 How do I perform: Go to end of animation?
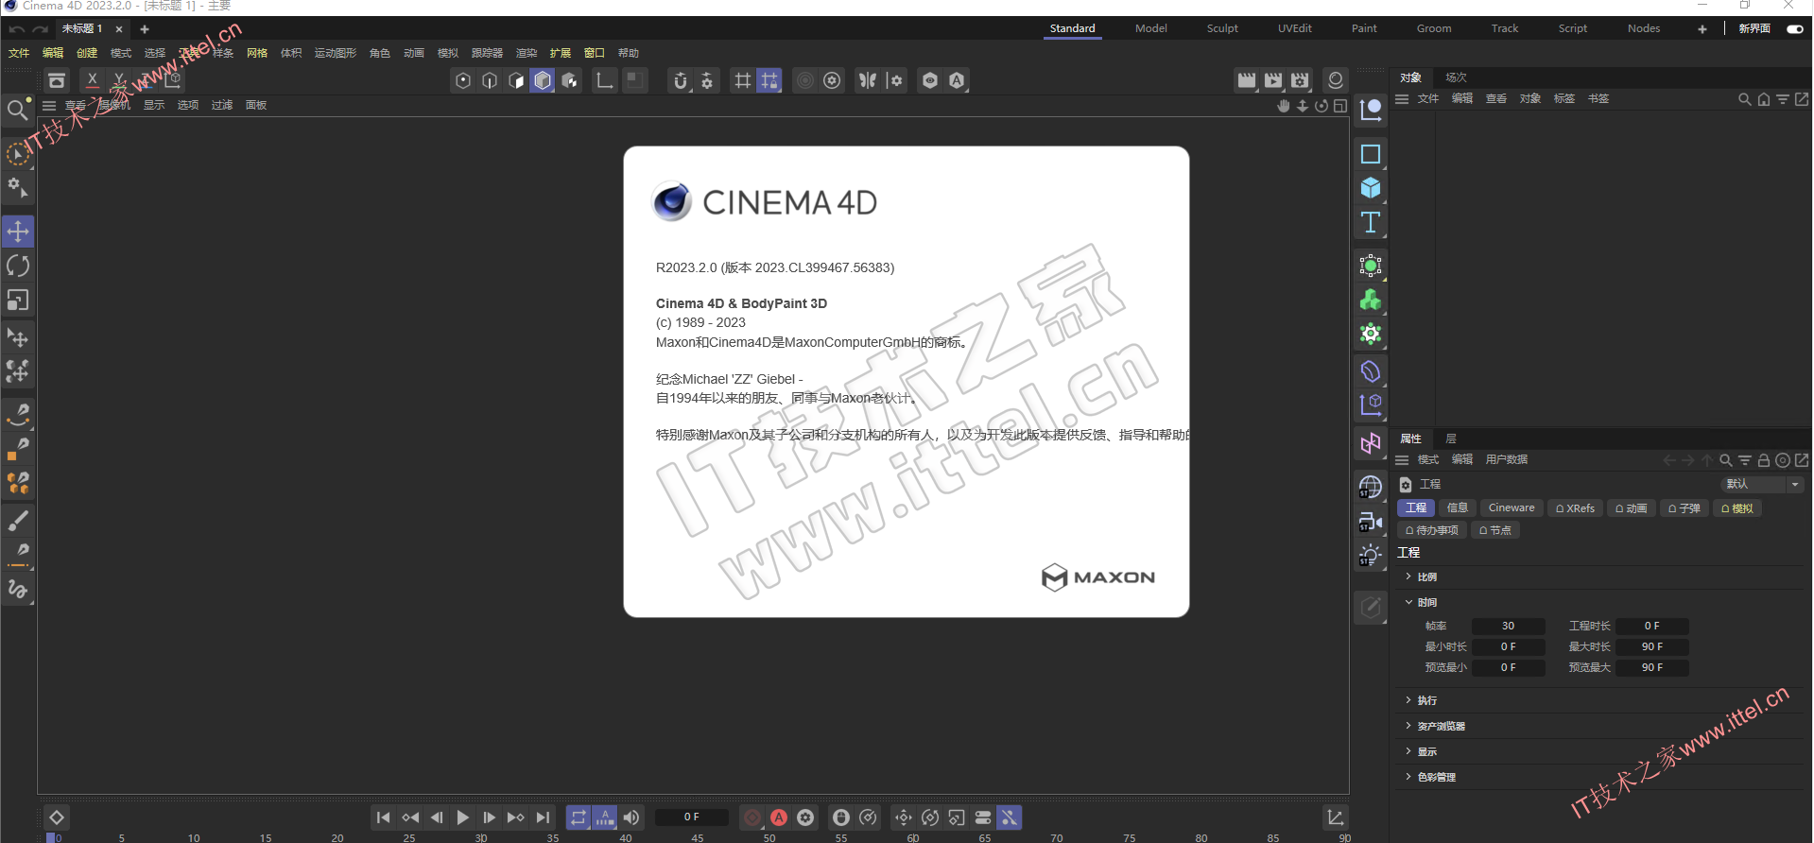point(543,817)
